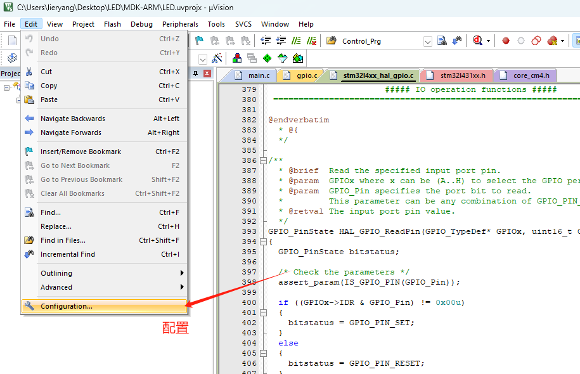Select Incremental Find menu item
Screen dimensions: 580x374
105,254
